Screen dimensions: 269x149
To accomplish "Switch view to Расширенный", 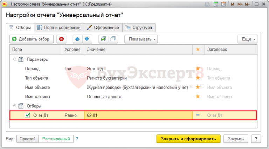I will pos(56,139).
